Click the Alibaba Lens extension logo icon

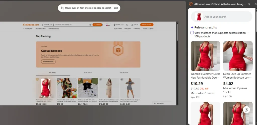191,4
